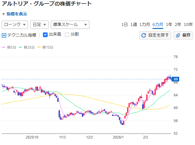
Task: Click the 移75日 yellow legend marker
Action: [39, 47]
